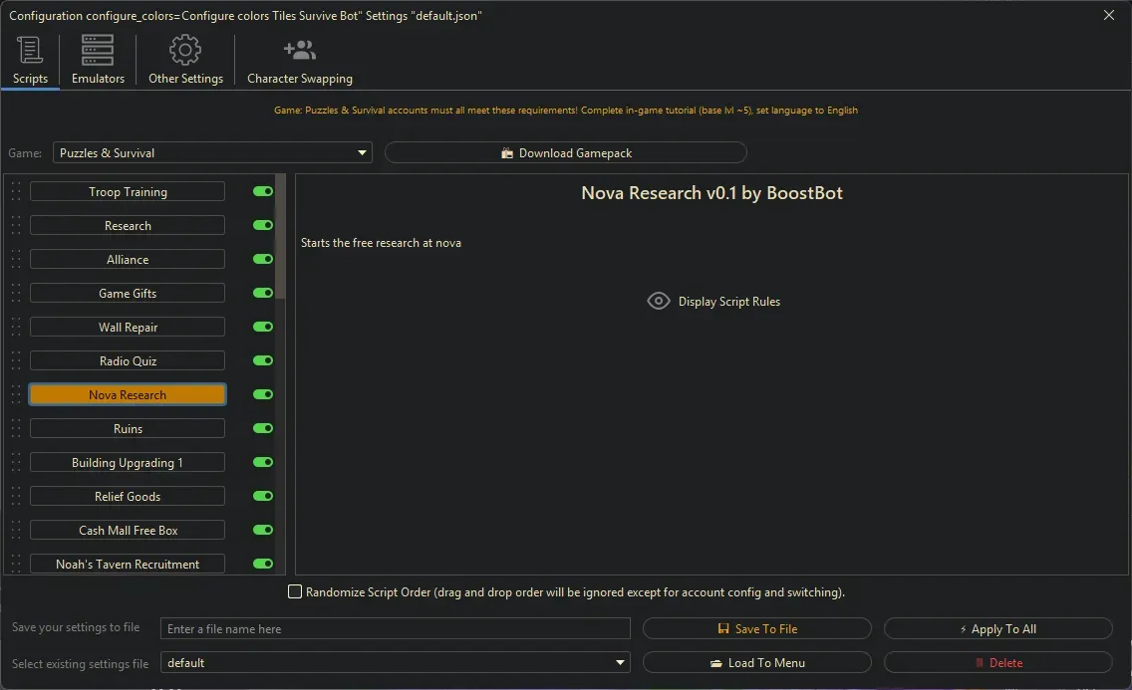Select the Ruins script
The height and width of the screenshot is (690, 1132).
point(127,428)
